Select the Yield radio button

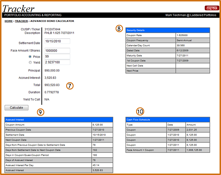tap(30, 62)
